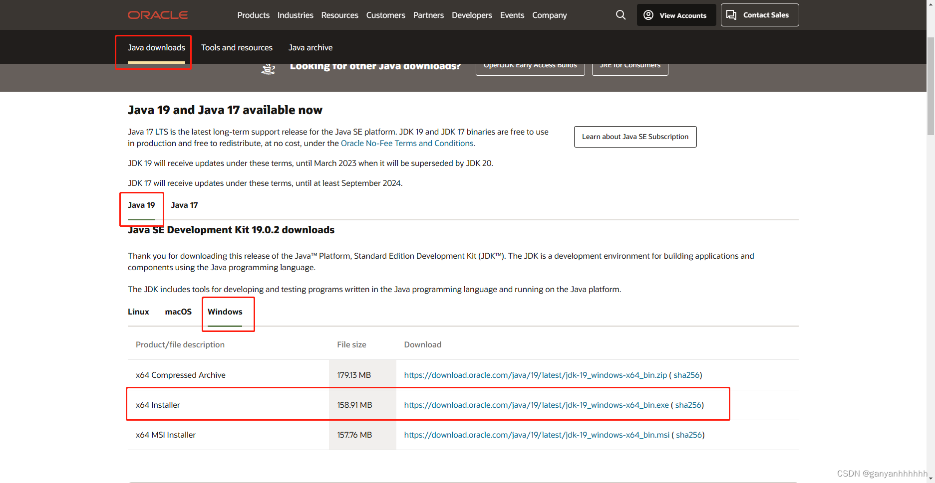Open the Developers menu
This screenshot has width=935, height=483.
coord(472,15)
